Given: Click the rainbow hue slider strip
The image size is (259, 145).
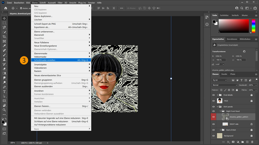Looking at the screenshot, I should coord(253,26).
